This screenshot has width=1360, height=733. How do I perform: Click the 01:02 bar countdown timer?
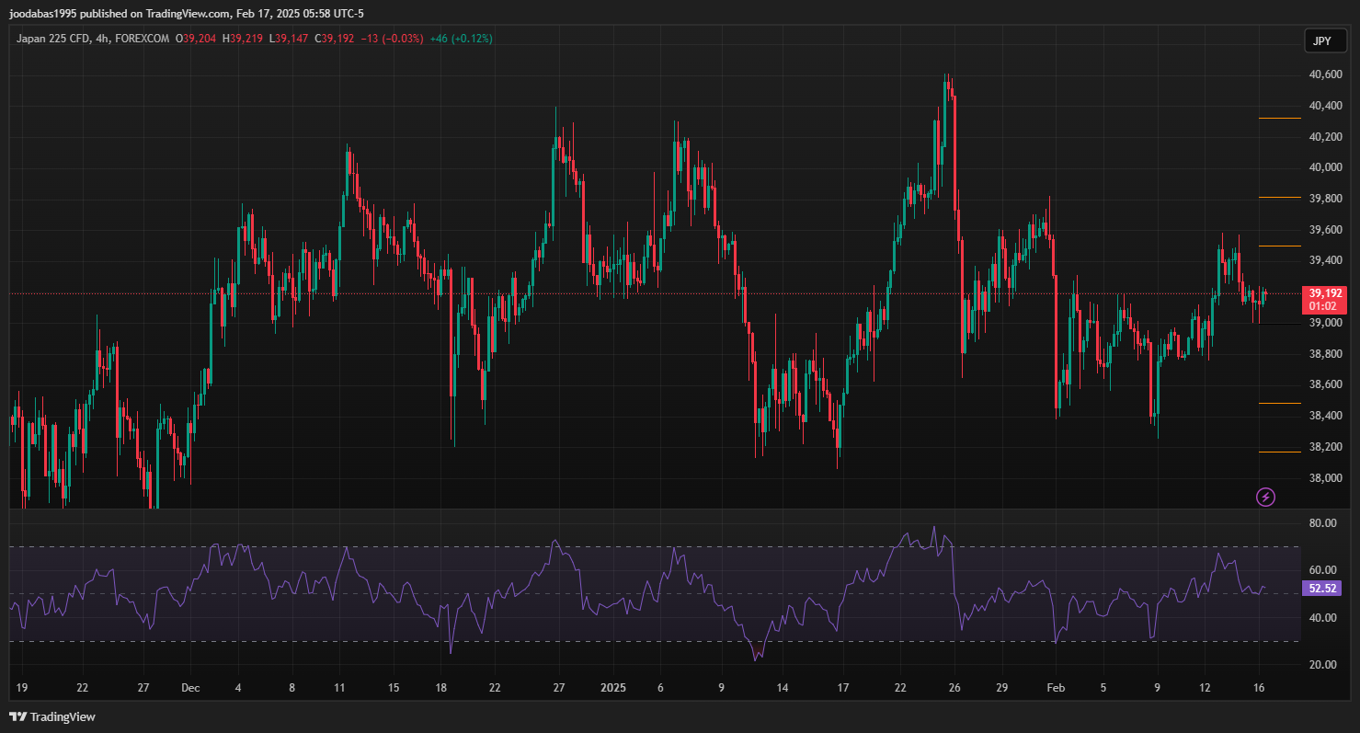point(1322,306)
